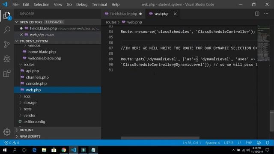Split the editor to the right

coord(257,14)
